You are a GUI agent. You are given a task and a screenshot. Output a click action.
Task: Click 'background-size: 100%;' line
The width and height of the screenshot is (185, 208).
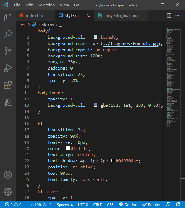click(x=75, y=56)
